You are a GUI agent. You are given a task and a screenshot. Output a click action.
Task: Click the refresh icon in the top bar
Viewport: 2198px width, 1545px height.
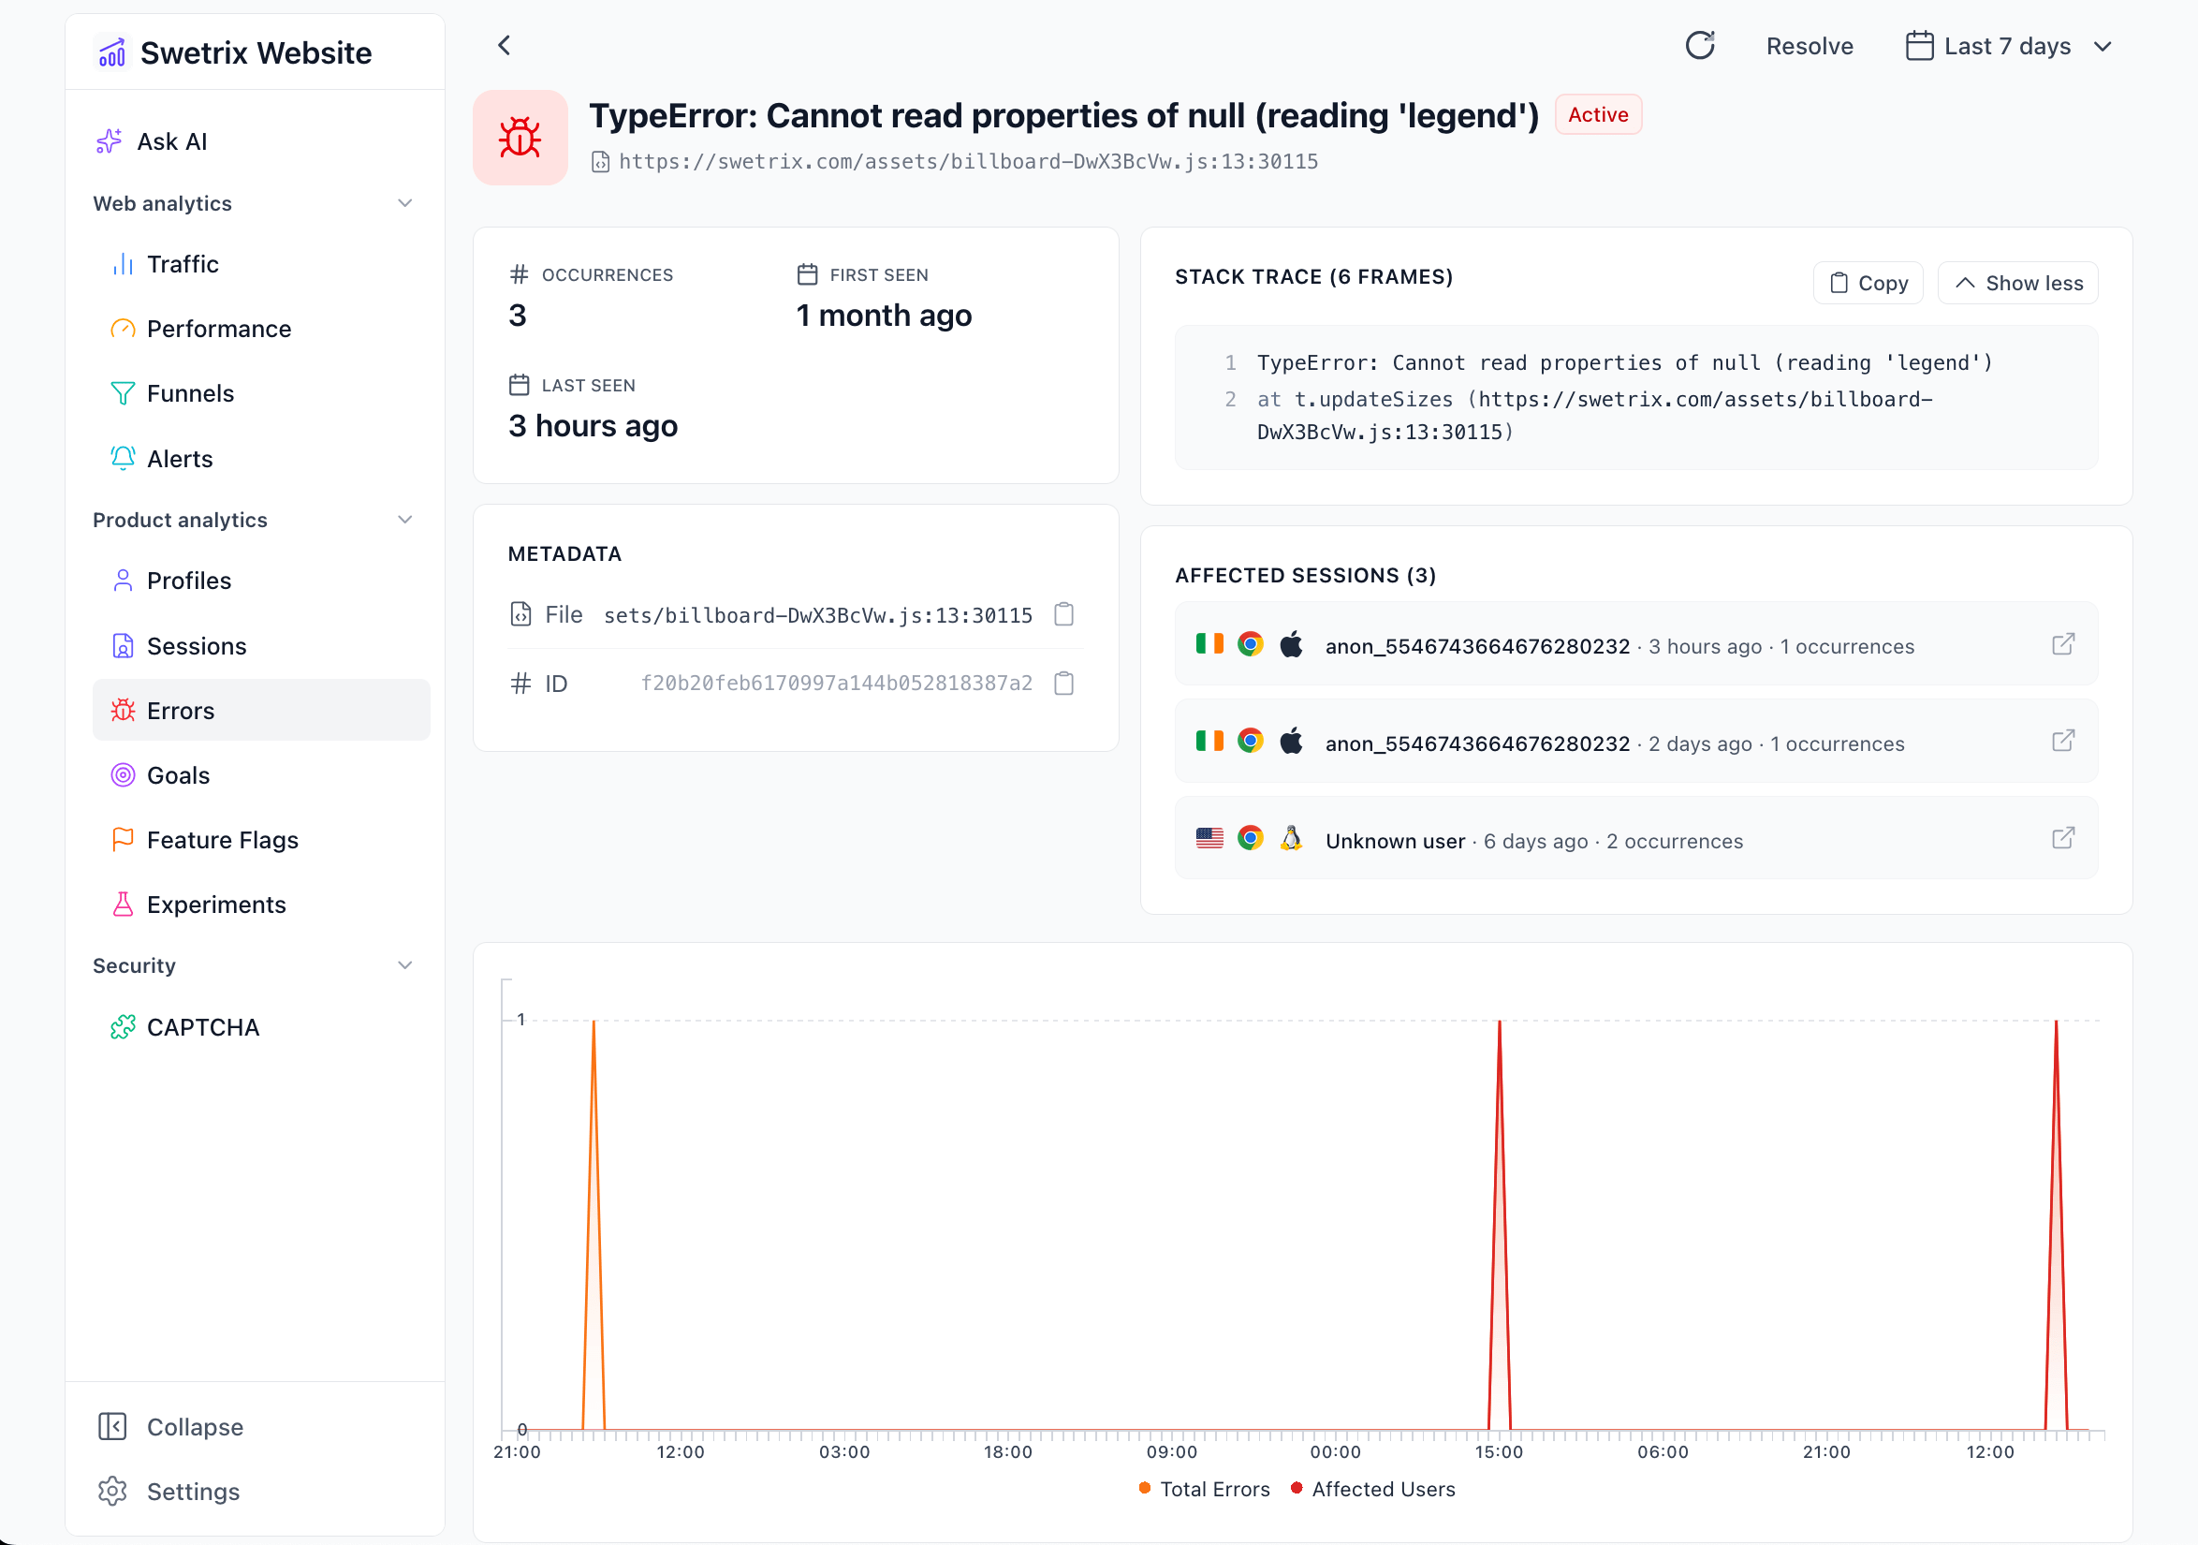1699,45
